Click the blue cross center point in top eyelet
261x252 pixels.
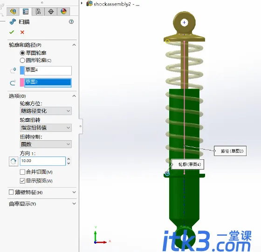(184, 22)
